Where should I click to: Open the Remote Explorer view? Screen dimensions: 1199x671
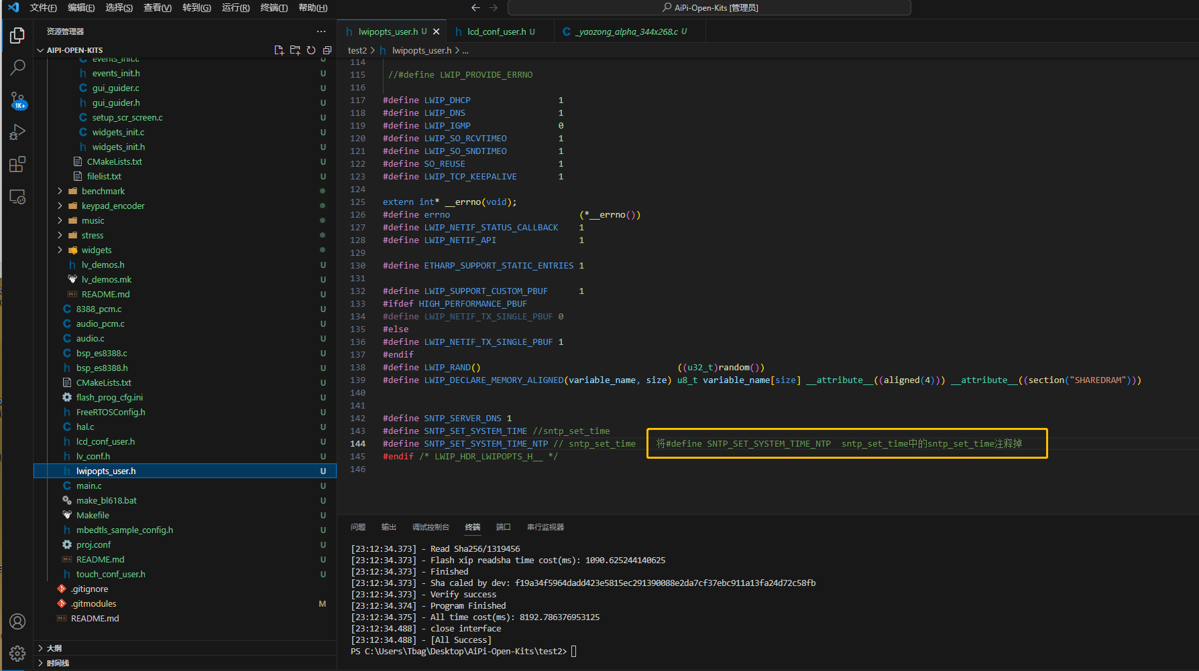[x=17, y=197]
